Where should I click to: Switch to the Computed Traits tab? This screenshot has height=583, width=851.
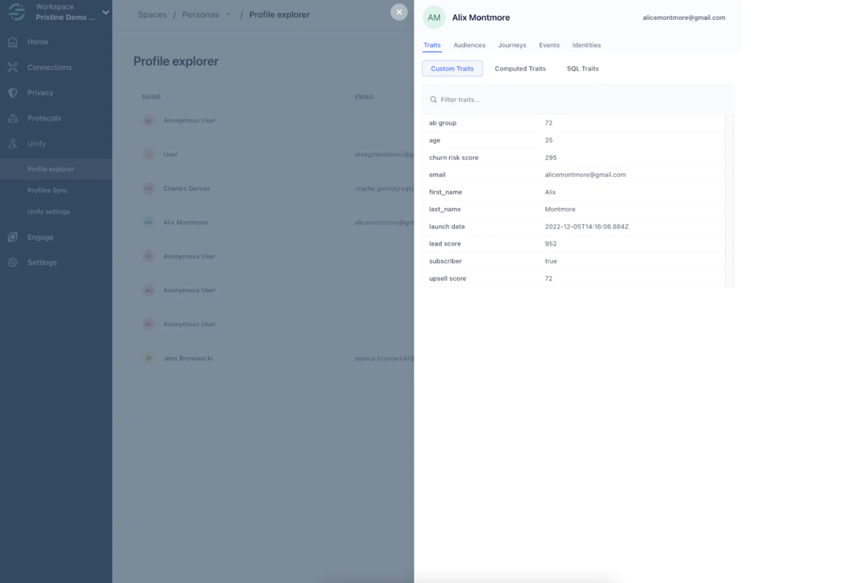[x=520, y=68]
